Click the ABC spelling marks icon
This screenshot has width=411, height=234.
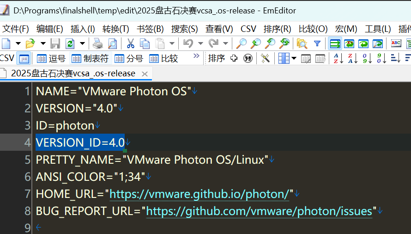pyautogui.click(x=396, y=43)
